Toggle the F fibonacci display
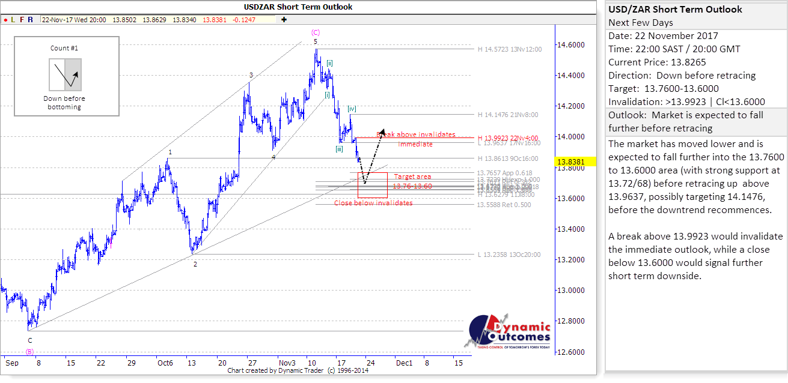This screenshot has height=383, width=788. point(22,19)
